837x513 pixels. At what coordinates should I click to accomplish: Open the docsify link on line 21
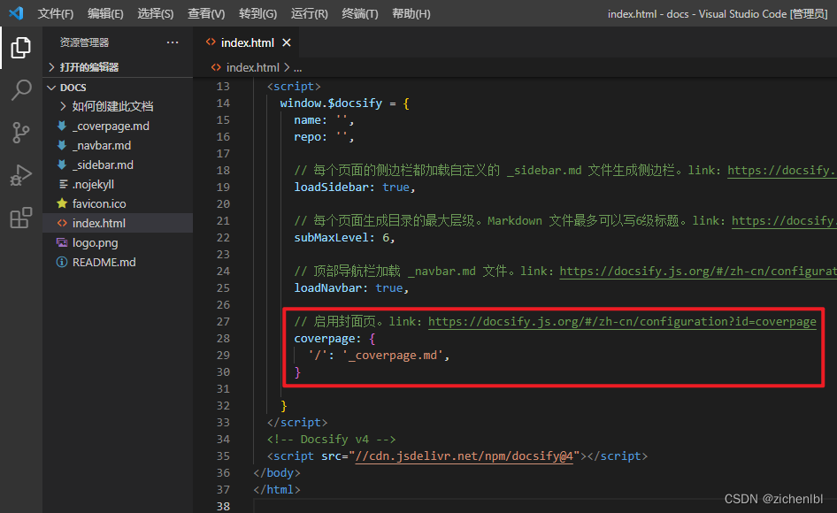(x=784, y=220)
